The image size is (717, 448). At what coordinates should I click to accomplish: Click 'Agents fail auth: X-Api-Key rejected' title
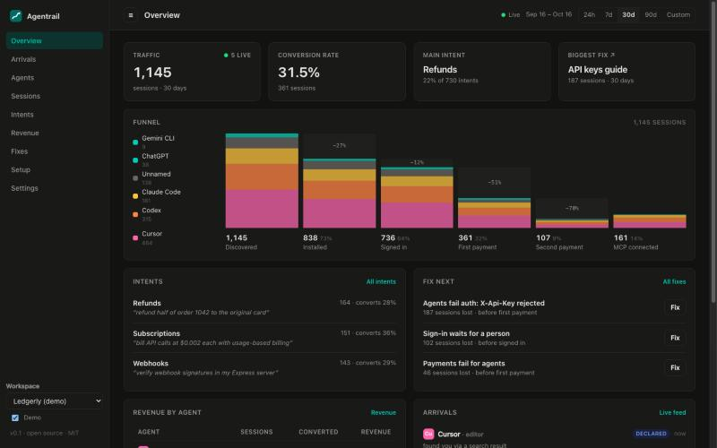pos(483,303)
